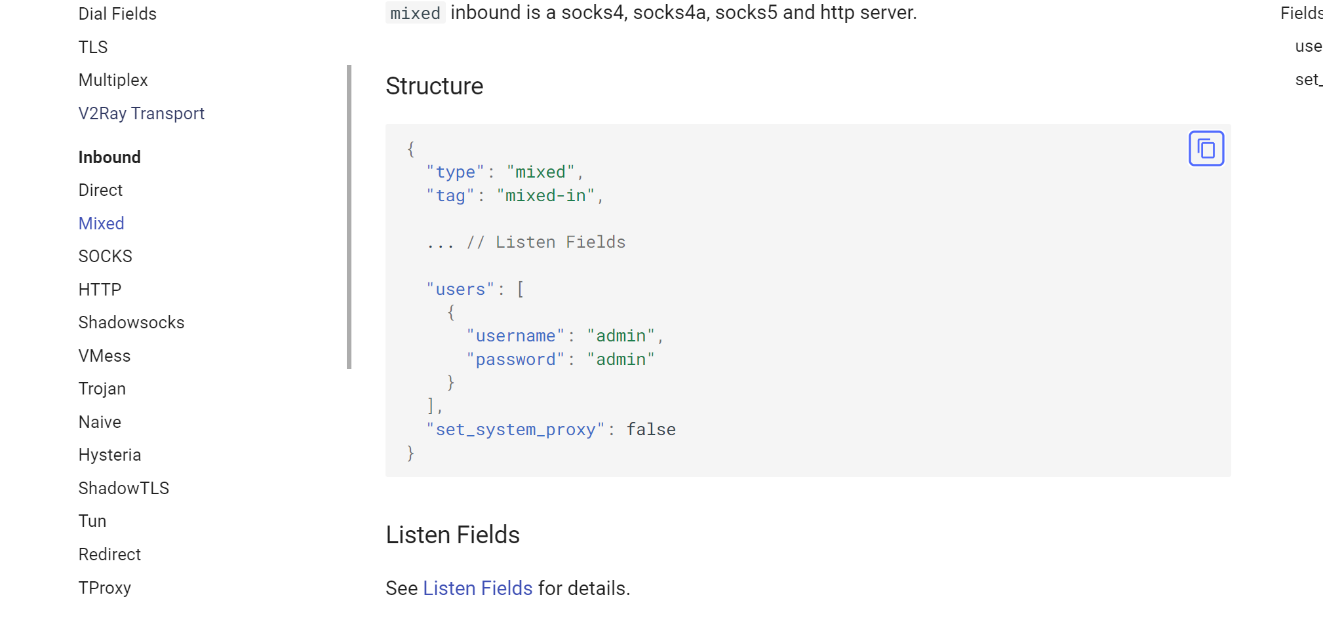Go to the TLS configuration page
This screenshot has width=1323, height=633.
(x=92, y=47)
